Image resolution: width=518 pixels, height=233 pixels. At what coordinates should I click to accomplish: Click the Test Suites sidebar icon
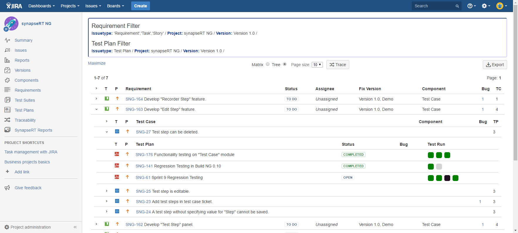7,100
